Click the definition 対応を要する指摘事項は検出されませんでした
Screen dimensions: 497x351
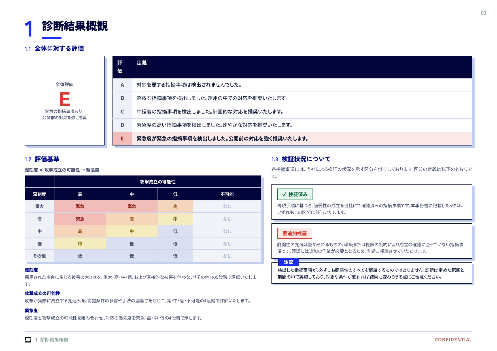point(189,85)
